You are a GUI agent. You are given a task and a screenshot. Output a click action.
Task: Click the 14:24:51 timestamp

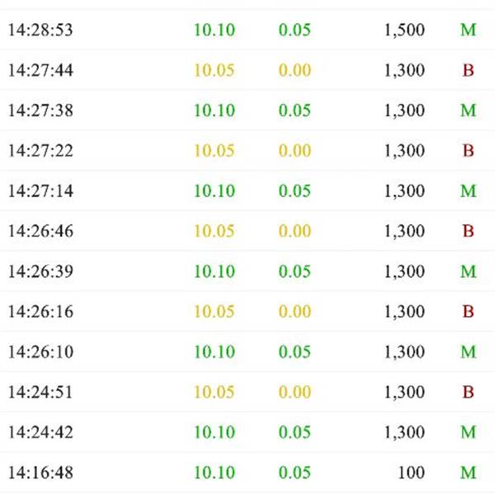click(x=40, y=393)
